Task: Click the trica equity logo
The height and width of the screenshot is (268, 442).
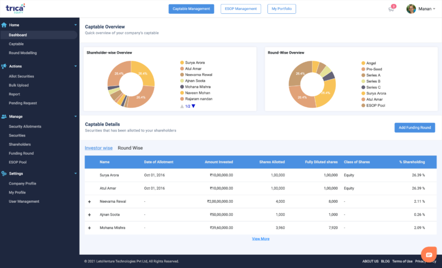Action: coord(15,8)
